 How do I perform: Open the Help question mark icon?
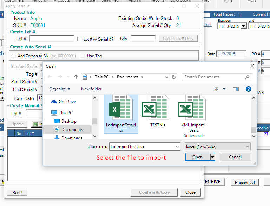(x=249, y=89)
